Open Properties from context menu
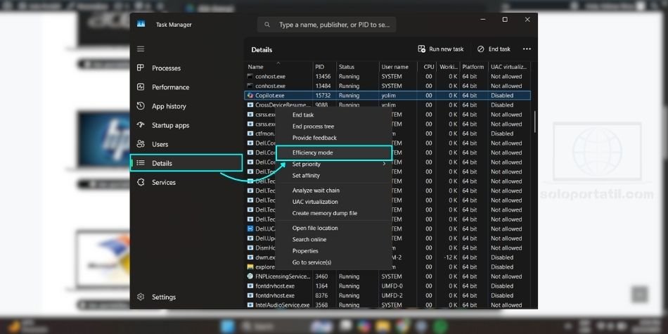Viewport: 668px width, 334px height. tap(305, 251)
